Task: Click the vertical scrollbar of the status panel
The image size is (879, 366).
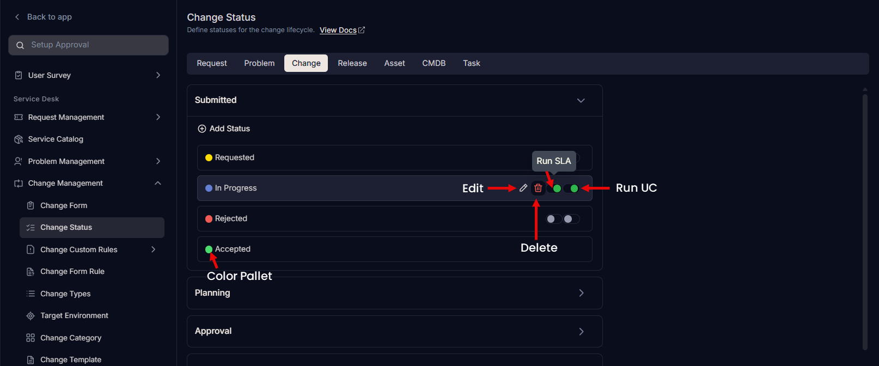Action: pyautogui.click(x=865, y=222)
